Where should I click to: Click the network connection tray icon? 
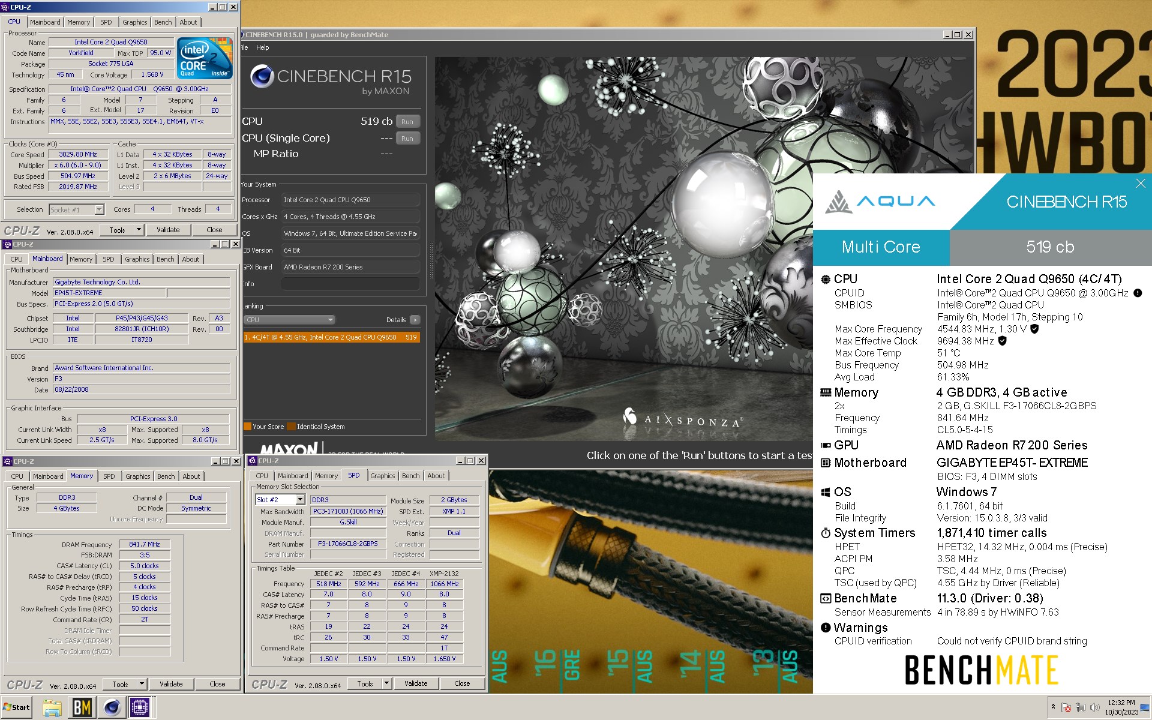[1081, 707]
